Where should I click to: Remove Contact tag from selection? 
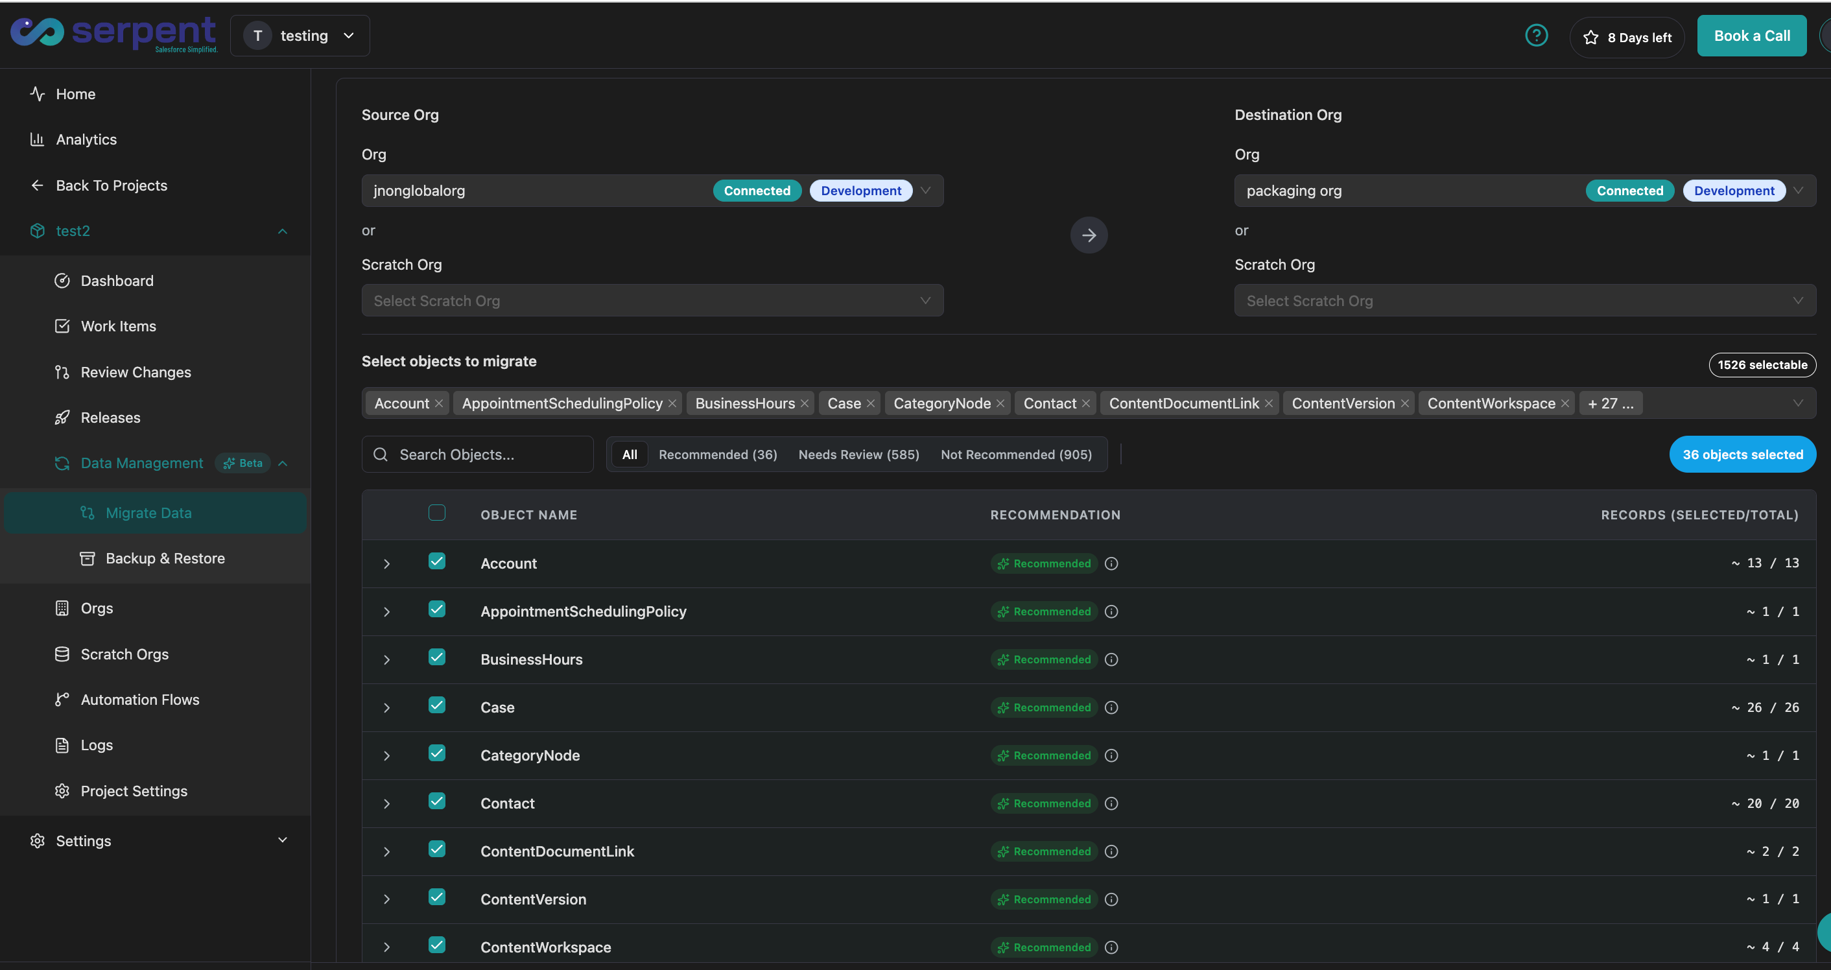1086,404
